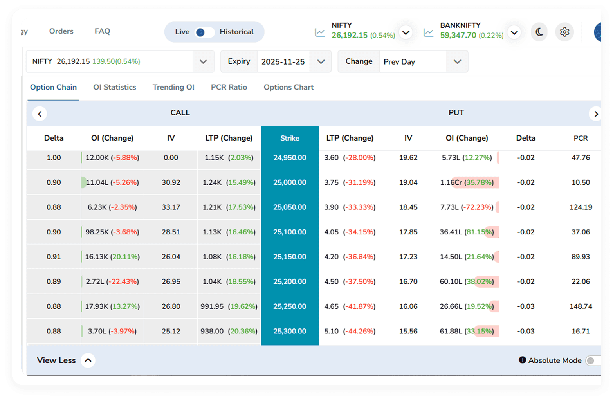Click Absolute Mode info icon
The width and height of the screenshot is (613, 400).
[522, 360]
